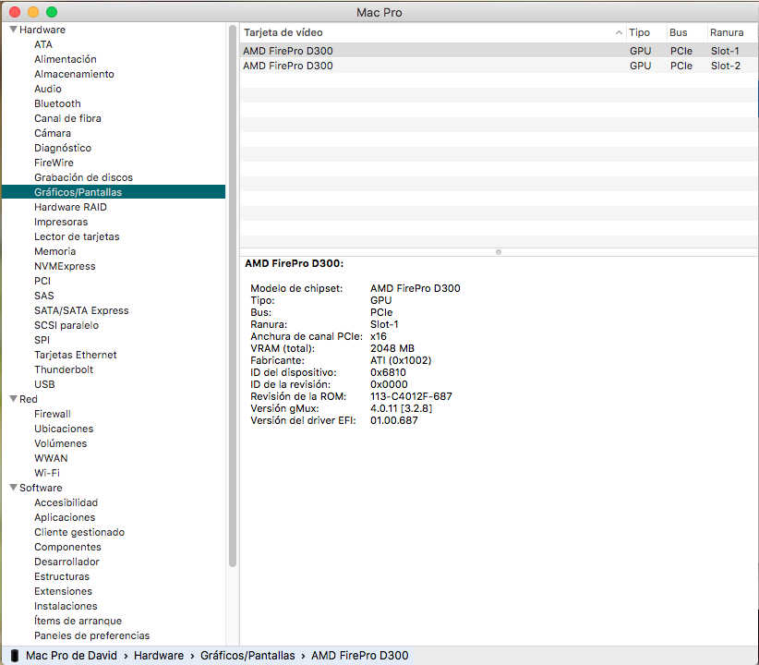
Task: Collapse the Red section triangle
Action: click(13, 399)
